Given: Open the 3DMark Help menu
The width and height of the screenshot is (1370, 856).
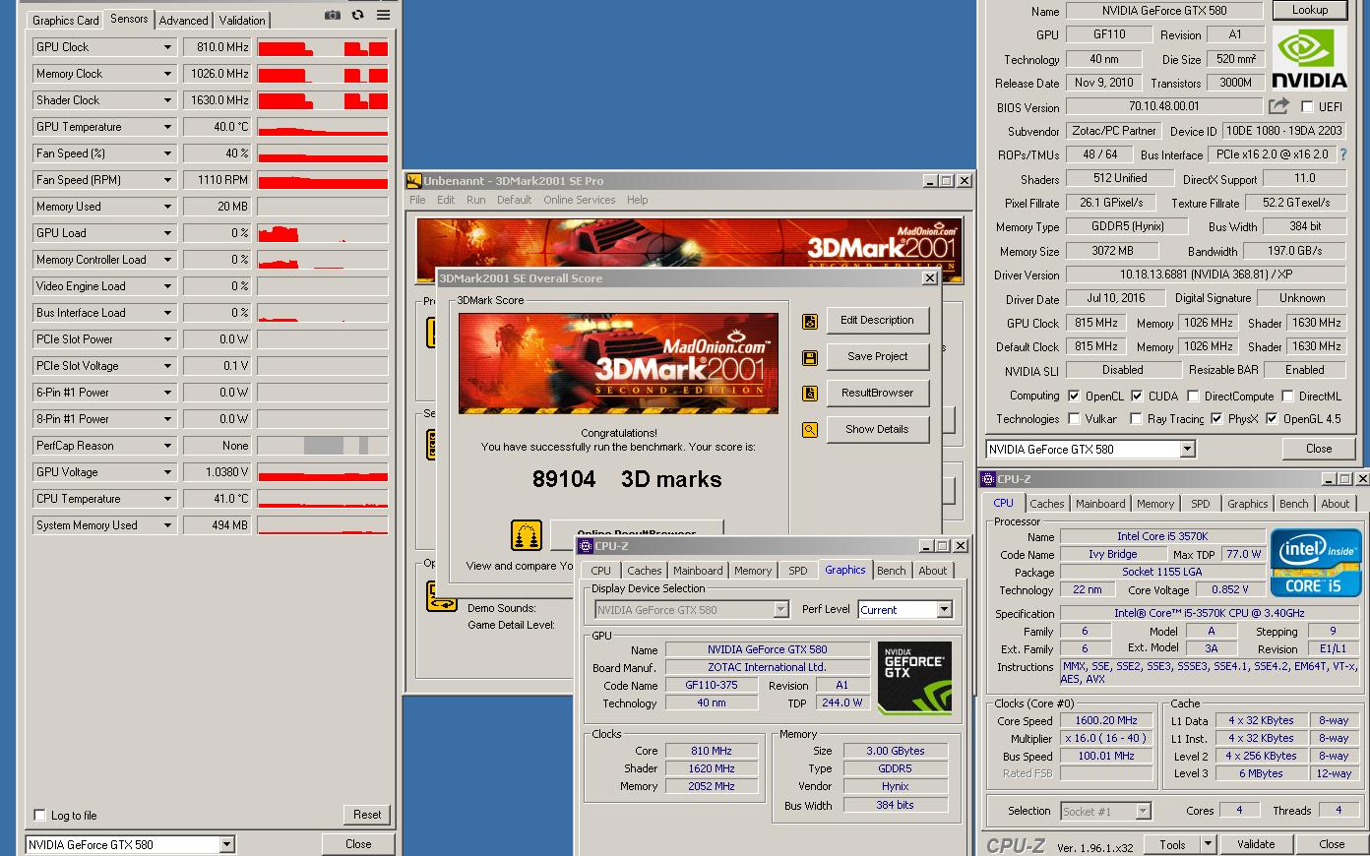Looking at the screenshot, I should (x=638, y=200).
